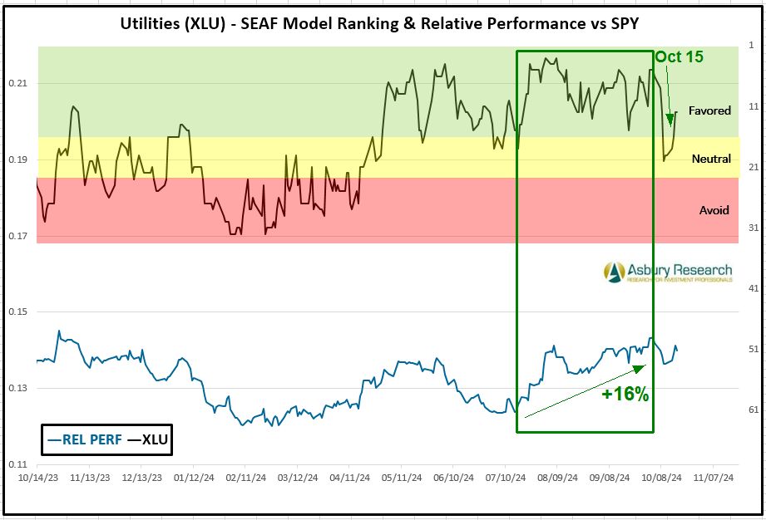Click the 0.21 value on left axis
766x520 pixels.
click(18, 84)
